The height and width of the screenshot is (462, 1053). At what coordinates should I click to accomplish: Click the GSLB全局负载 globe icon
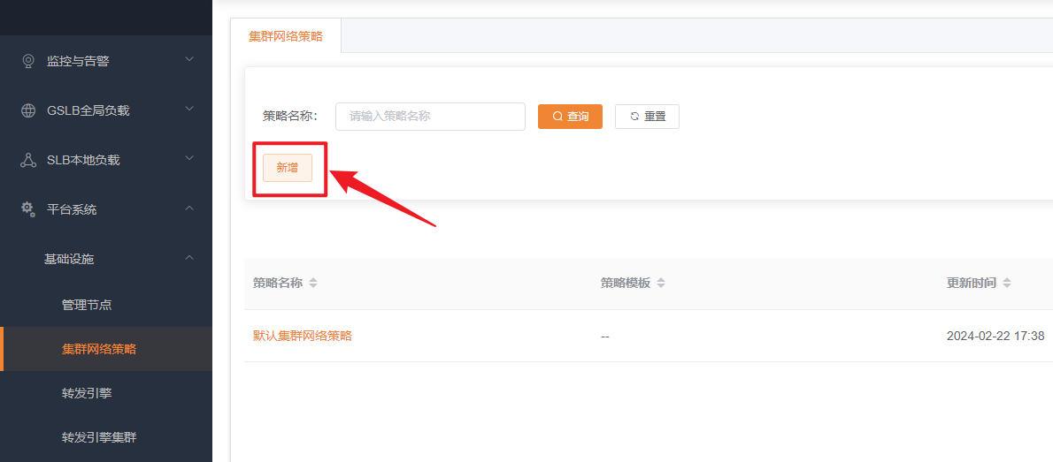point(28,110)
